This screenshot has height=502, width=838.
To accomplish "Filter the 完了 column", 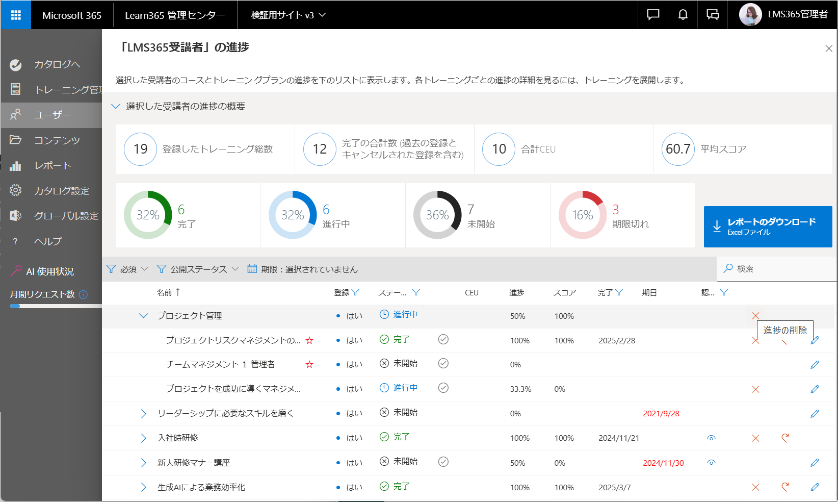I will [x=619, y=292].
